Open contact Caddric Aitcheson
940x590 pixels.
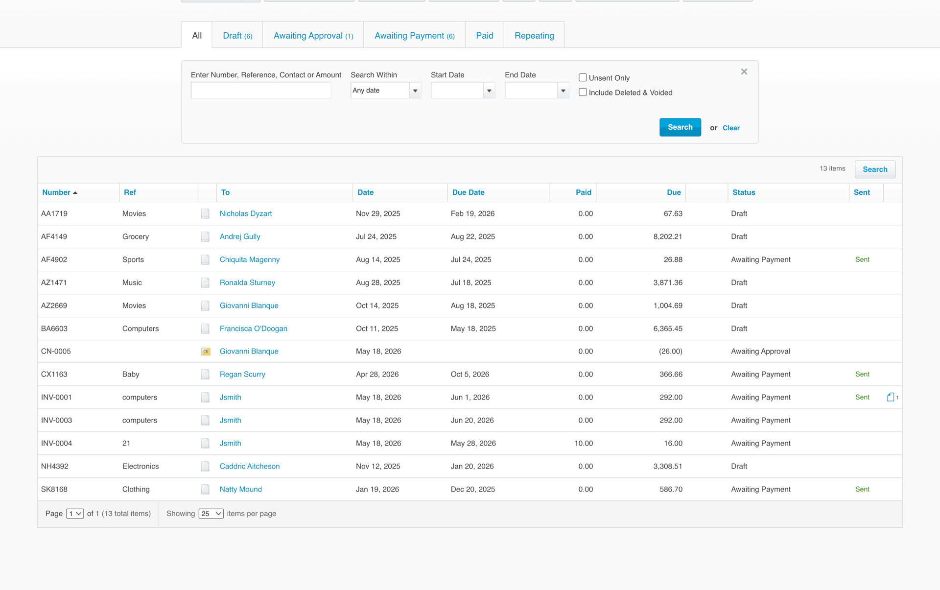[250, 466]
